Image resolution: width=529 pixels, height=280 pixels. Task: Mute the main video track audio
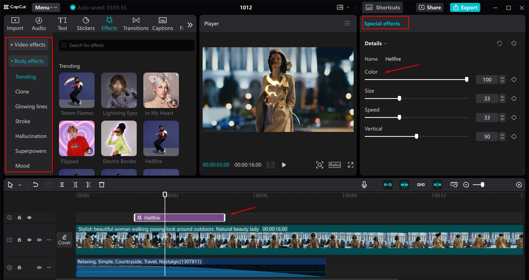point(39,240)
